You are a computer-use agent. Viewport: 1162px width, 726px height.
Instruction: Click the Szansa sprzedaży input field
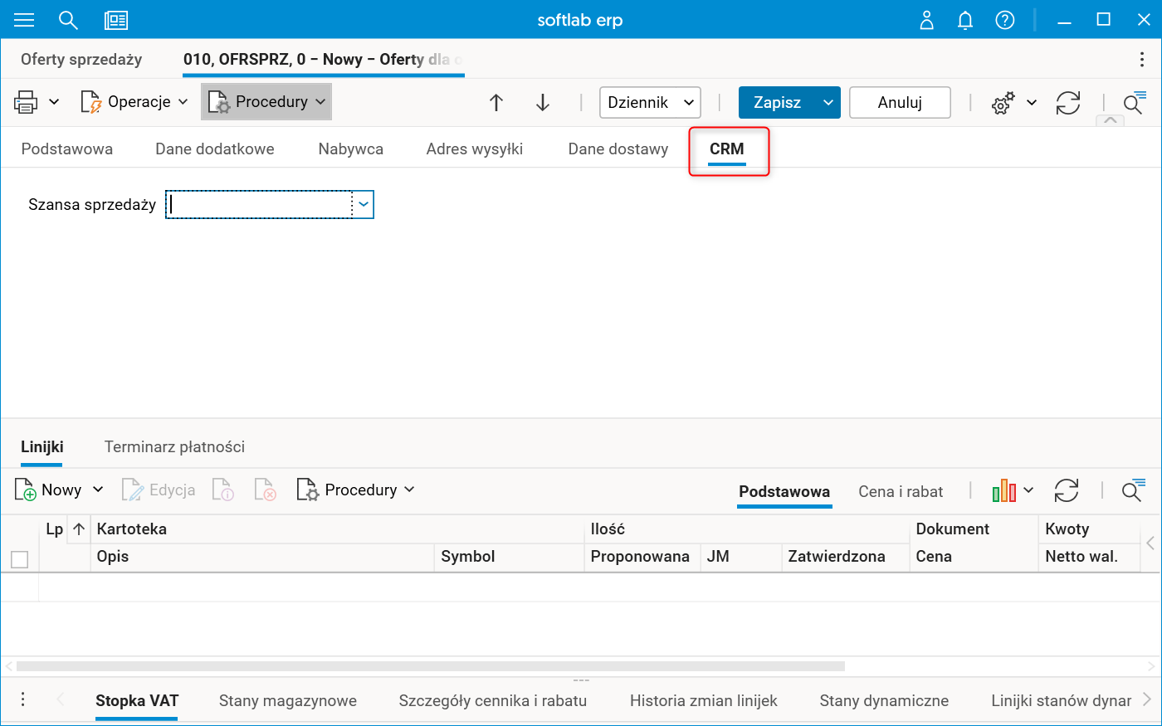[x=259, y=204]
